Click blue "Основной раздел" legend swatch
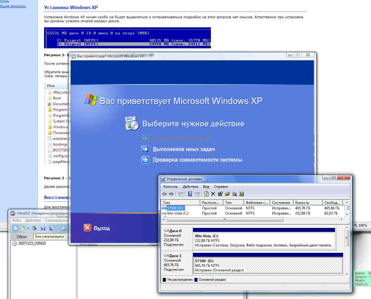The image size is (371, 299). 196,280
